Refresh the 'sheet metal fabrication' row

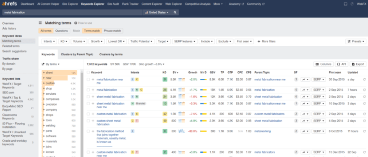point(364,97)
